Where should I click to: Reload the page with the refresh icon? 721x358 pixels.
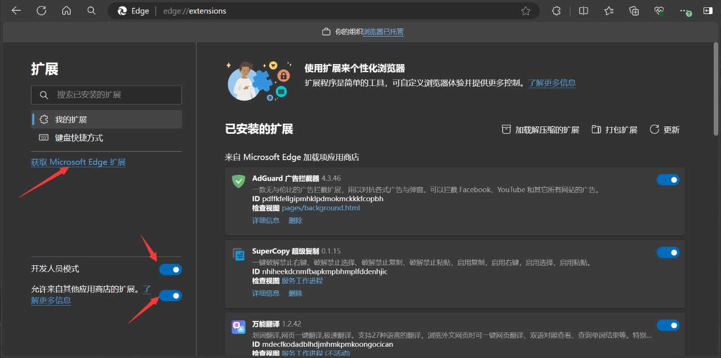(41, 11)
